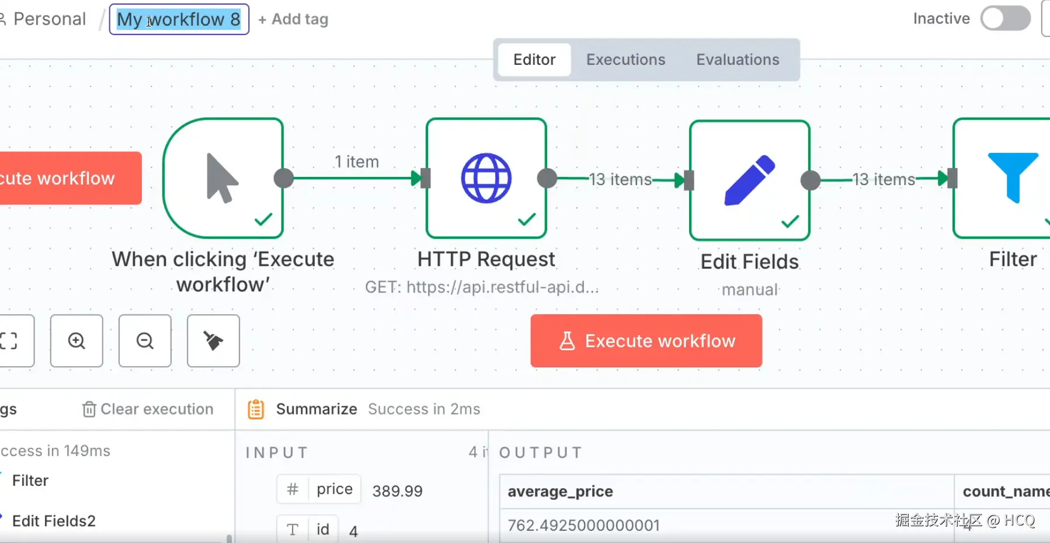
Task: Open the Filter funnel node
Action: (x=1012, y=178)
